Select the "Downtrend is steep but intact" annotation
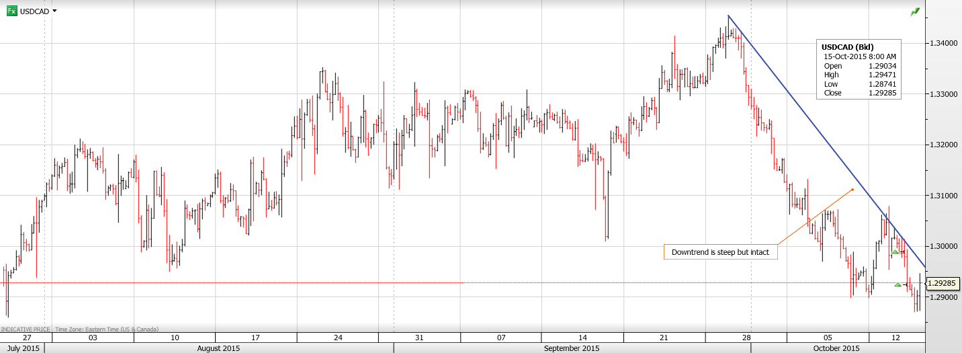Viewport: 962px width, 353px height. pyautogui.click(x=720, y=252)
